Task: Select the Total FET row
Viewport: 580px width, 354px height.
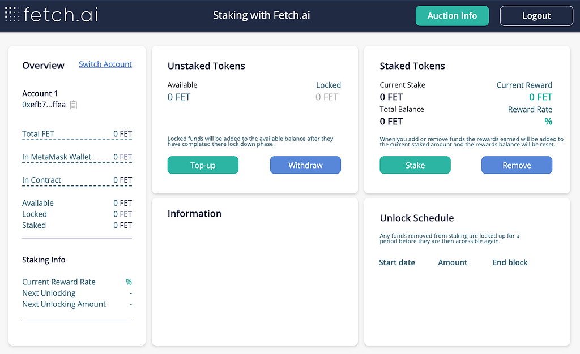Action: (77, 134)
